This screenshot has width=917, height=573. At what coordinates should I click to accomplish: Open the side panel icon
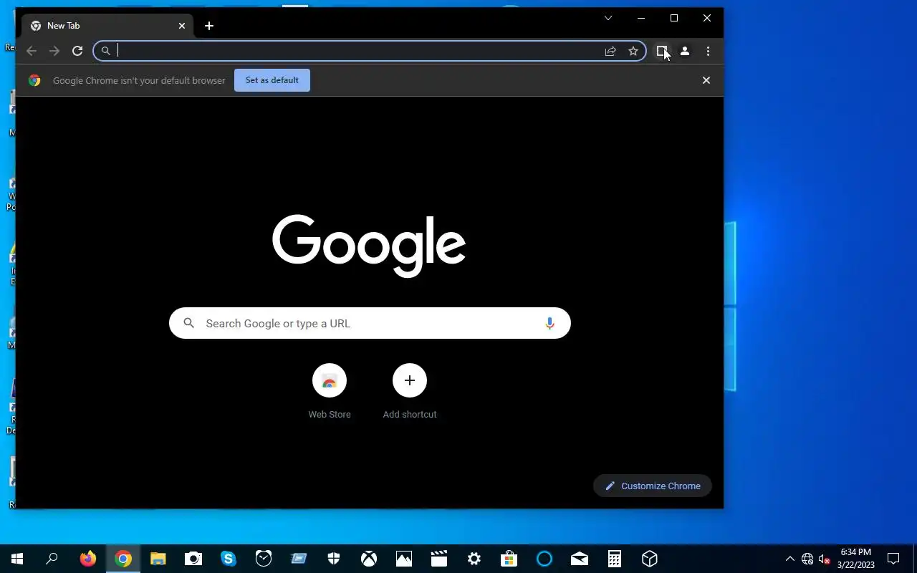point(662,51)
